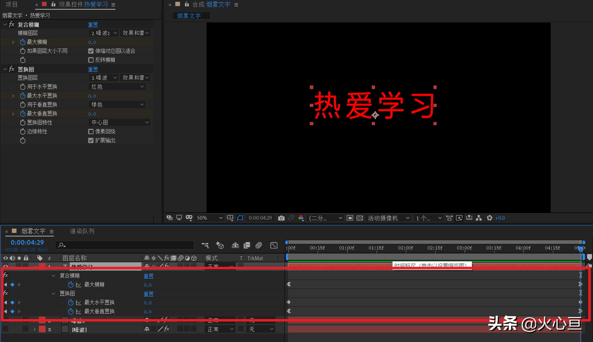Uncheck 伸缩对应图以适合 checkbox
This screenshot has height=342, width=593.
pyautogui.click(x=91, y=51)
